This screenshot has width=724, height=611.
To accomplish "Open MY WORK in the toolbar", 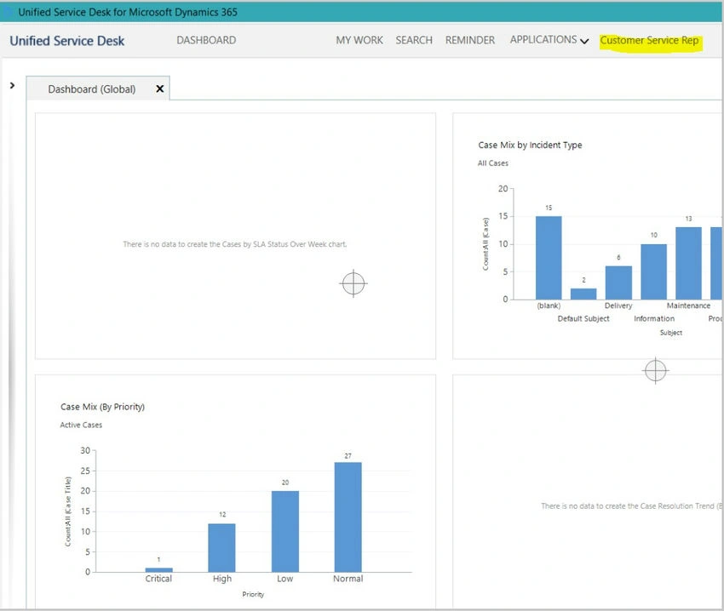I will click(359, 41).
